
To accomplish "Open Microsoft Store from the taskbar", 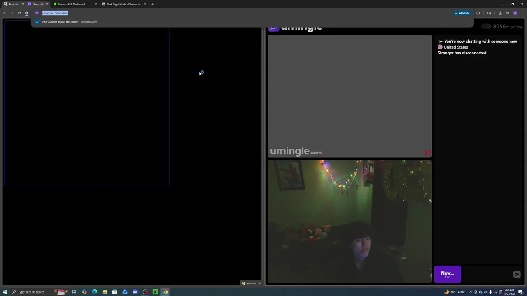I will [115, 292].
